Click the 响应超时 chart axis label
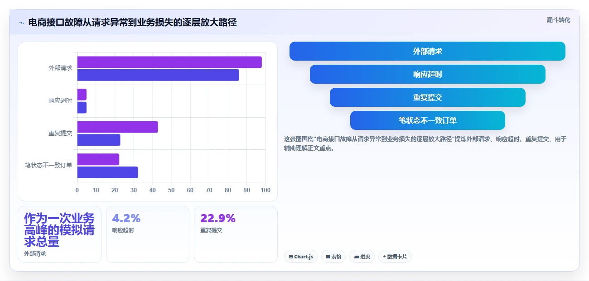Image resolution: width=589 pixels, height=281 pixels. coord(60,101)
